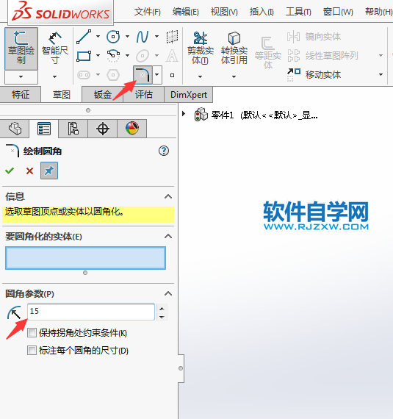The image size is (393, 419).
Task: Switch to the 钣金 tab
Action: [103, 95]
